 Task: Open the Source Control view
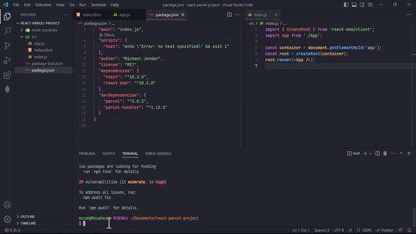(x=7, y=45)
